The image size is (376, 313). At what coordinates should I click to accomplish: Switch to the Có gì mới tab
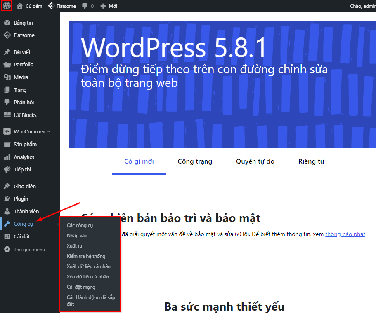pyautogui.click(x=139, y=161)
